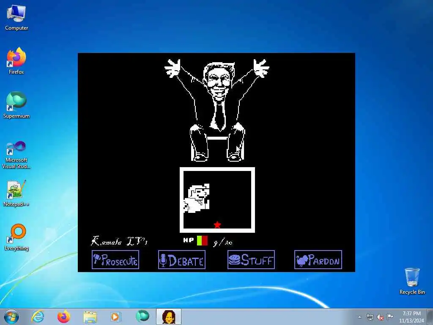Screen dimensions: 433x325
Task: Open the Supermium desktop shortcut
Action: pos(16,105)
